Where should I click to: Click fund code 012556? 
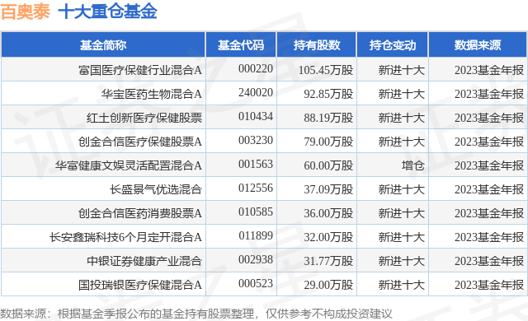click(256, 188)
